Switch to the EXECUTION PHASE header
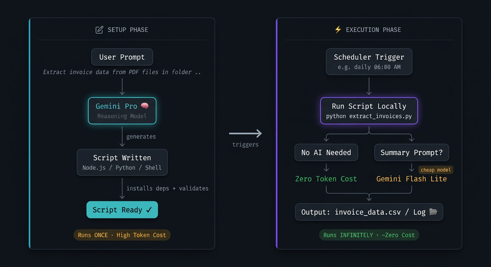Viewport: 491px width, 267px height. 374,30
